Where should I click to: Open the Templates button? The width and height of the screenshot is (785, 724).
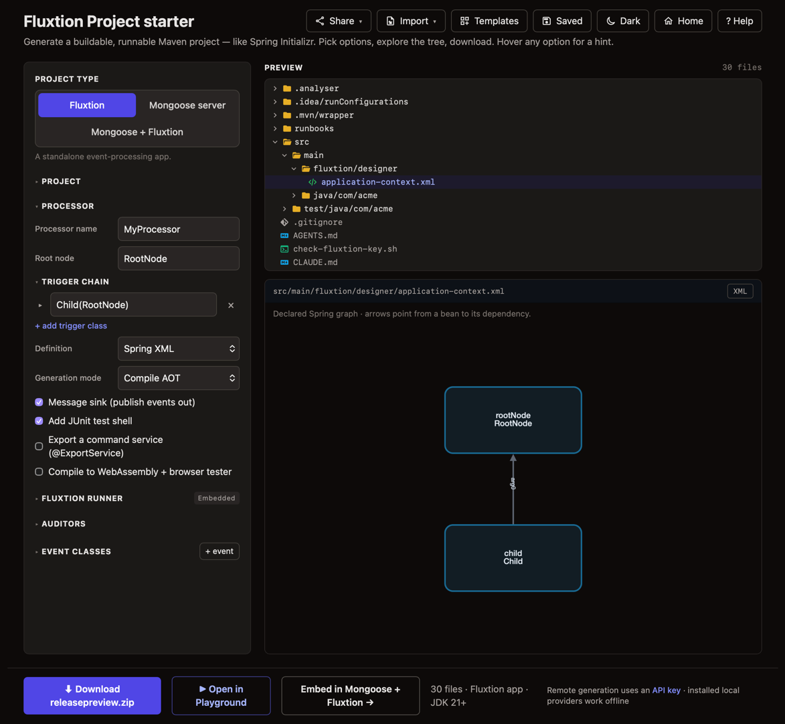489,21
